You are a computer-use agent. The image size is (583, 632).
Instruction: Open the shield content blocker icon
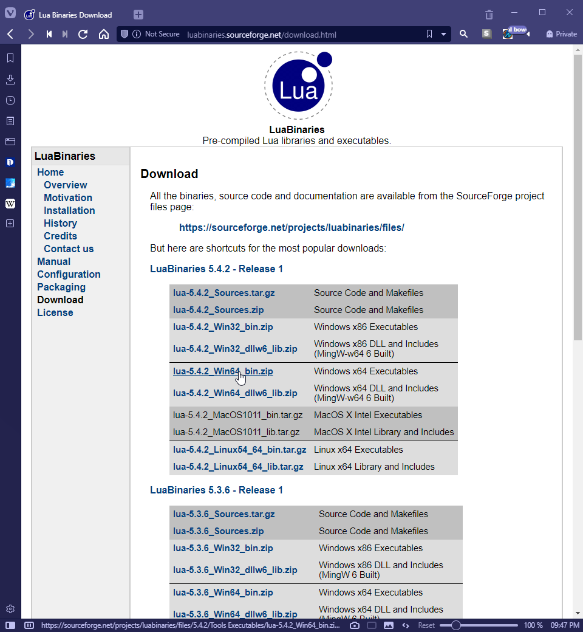124,34
